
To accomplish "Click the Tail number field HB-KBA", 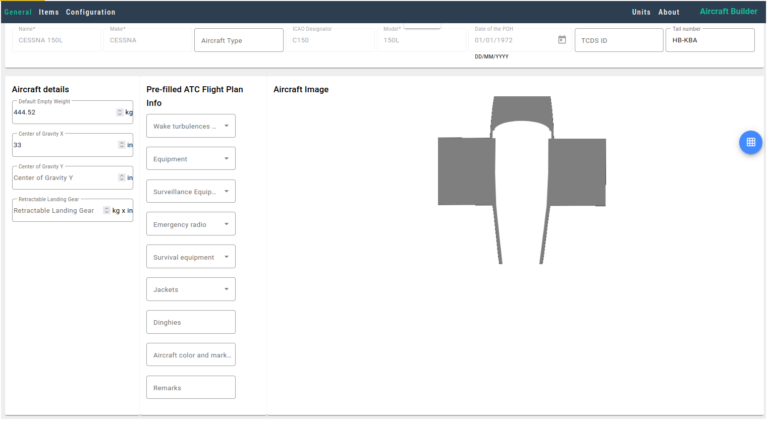I will pyautogui.click(x=710, y=40).
